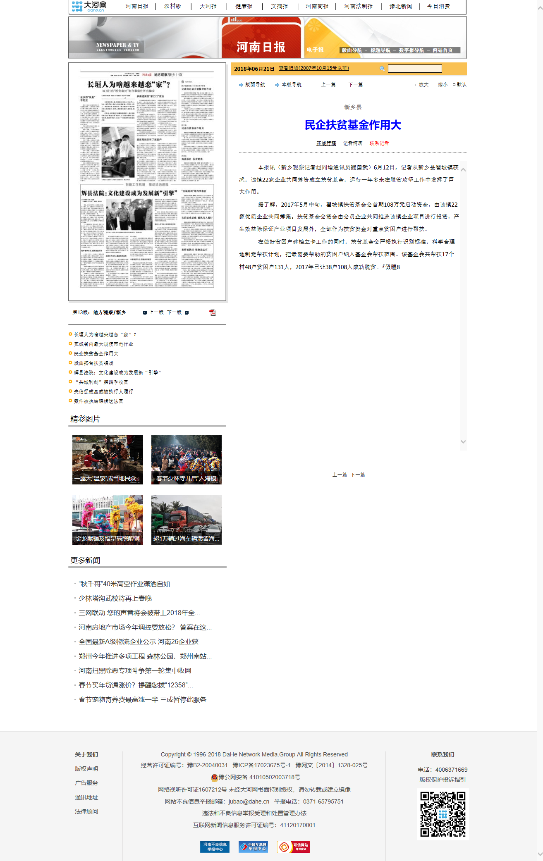Viewport: 543px width, 861px height.
Task: Open news 少林塔沟武校将再上春晚
Action: 115,599
